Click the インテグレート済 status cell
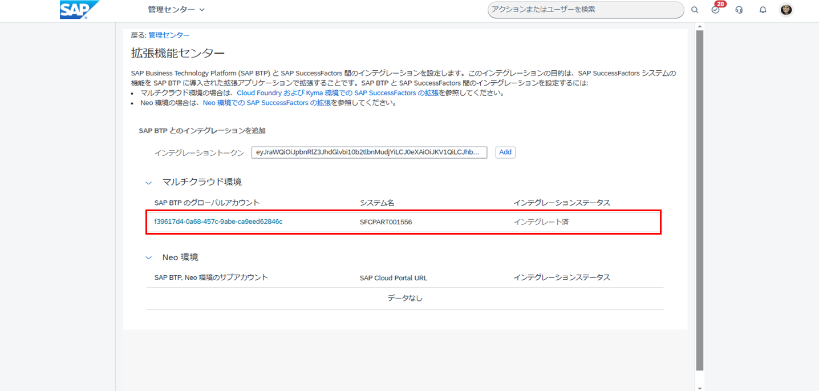 pyautogui.click(x=541, y=222)
